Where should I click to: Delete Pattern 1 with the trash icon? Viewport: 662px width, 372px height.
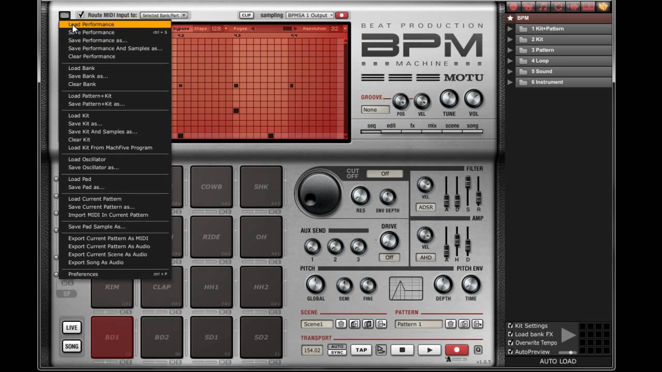450,324
